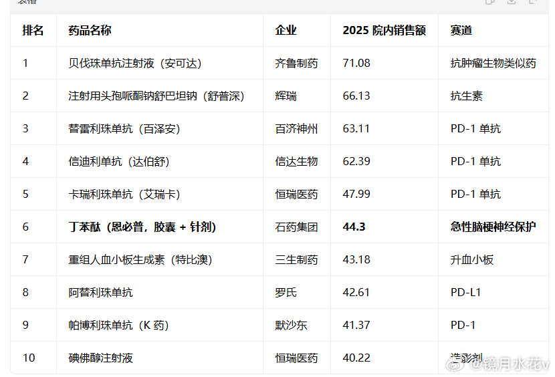555x377 pixels.
Task: Select drug name 重组人血小板生成素（特比澳）
Action: point(140,260)
